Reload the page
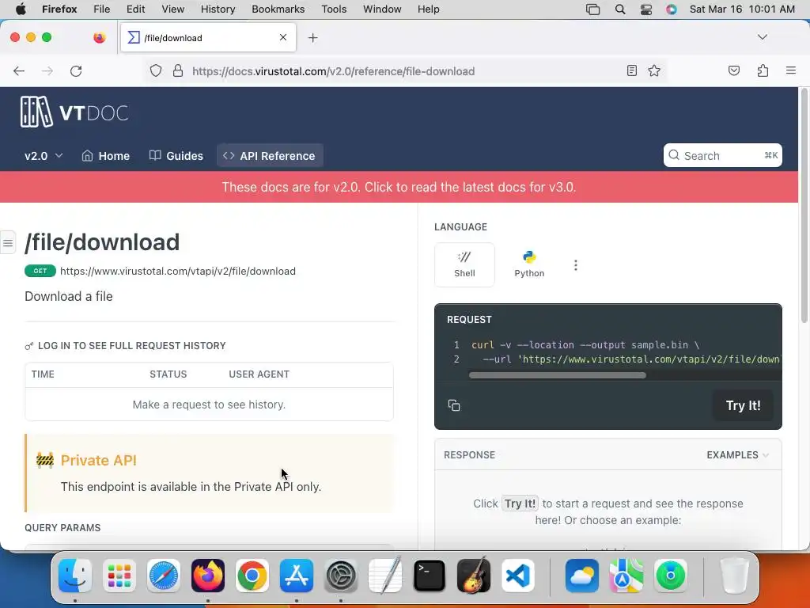The height and width of the screenshot is (608, 810). click(x=76, y=70)
